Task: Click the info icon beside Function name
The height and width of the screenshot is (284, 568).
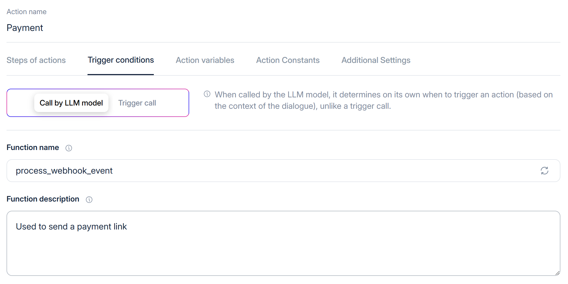Action: click(x=69, y=148)
